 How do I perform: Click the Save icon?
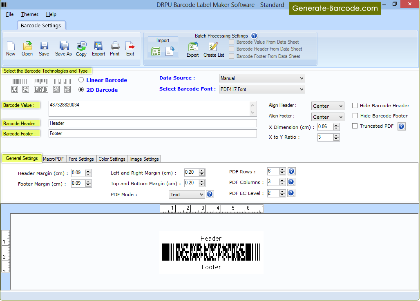(x=44, y=49)
